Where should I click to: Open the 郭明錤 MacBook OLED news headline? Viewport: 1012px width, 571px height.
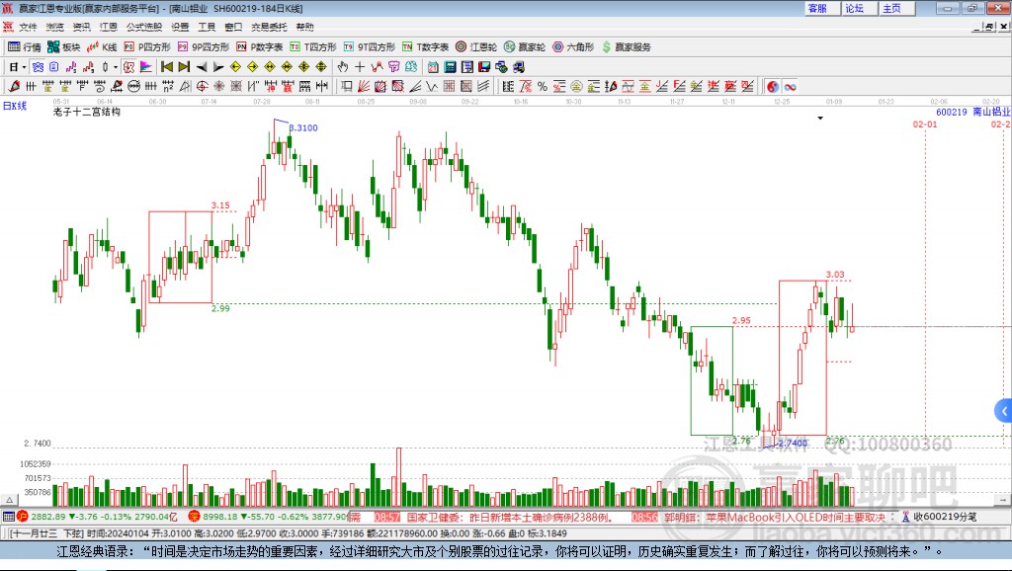[x=775, y=517]
